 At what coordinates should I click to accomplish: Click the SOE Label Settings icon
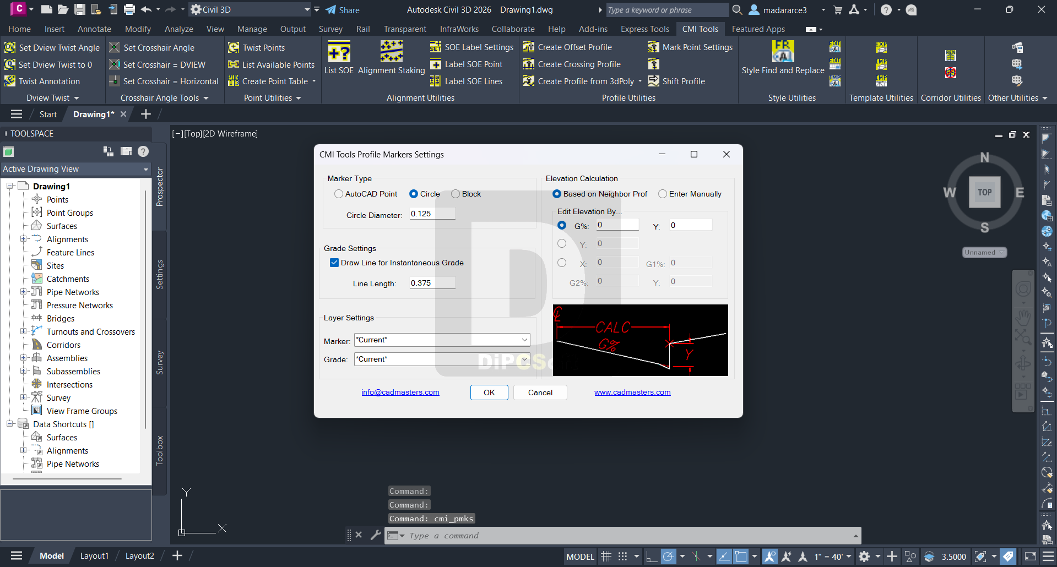tap(436, 47)
